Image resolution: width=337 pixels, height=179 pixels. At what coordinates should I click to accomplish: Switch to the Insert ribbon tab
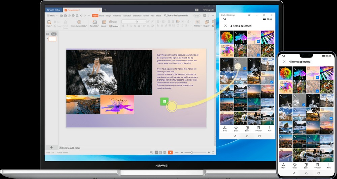point(101,15)
